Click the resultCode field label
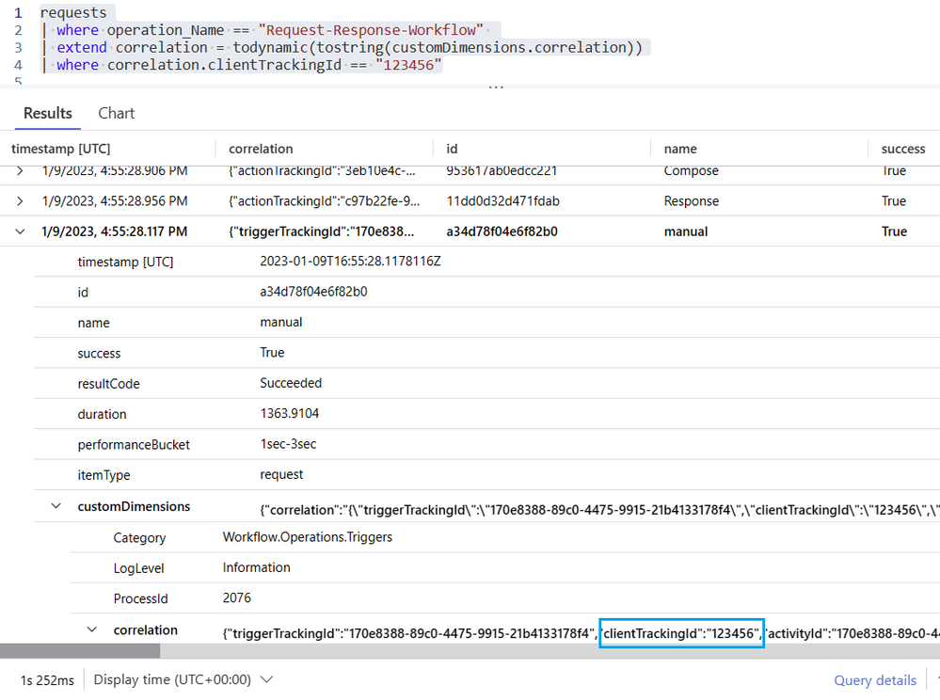Viewport: 940px width, 700px height. click(108, 384)
